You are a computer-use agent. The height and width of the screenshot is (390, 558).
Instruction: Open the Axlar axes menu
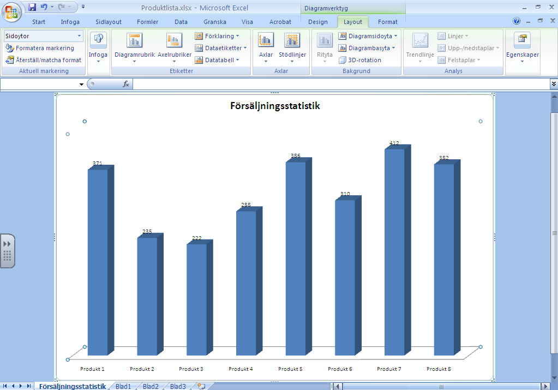(x=266, y=49)
